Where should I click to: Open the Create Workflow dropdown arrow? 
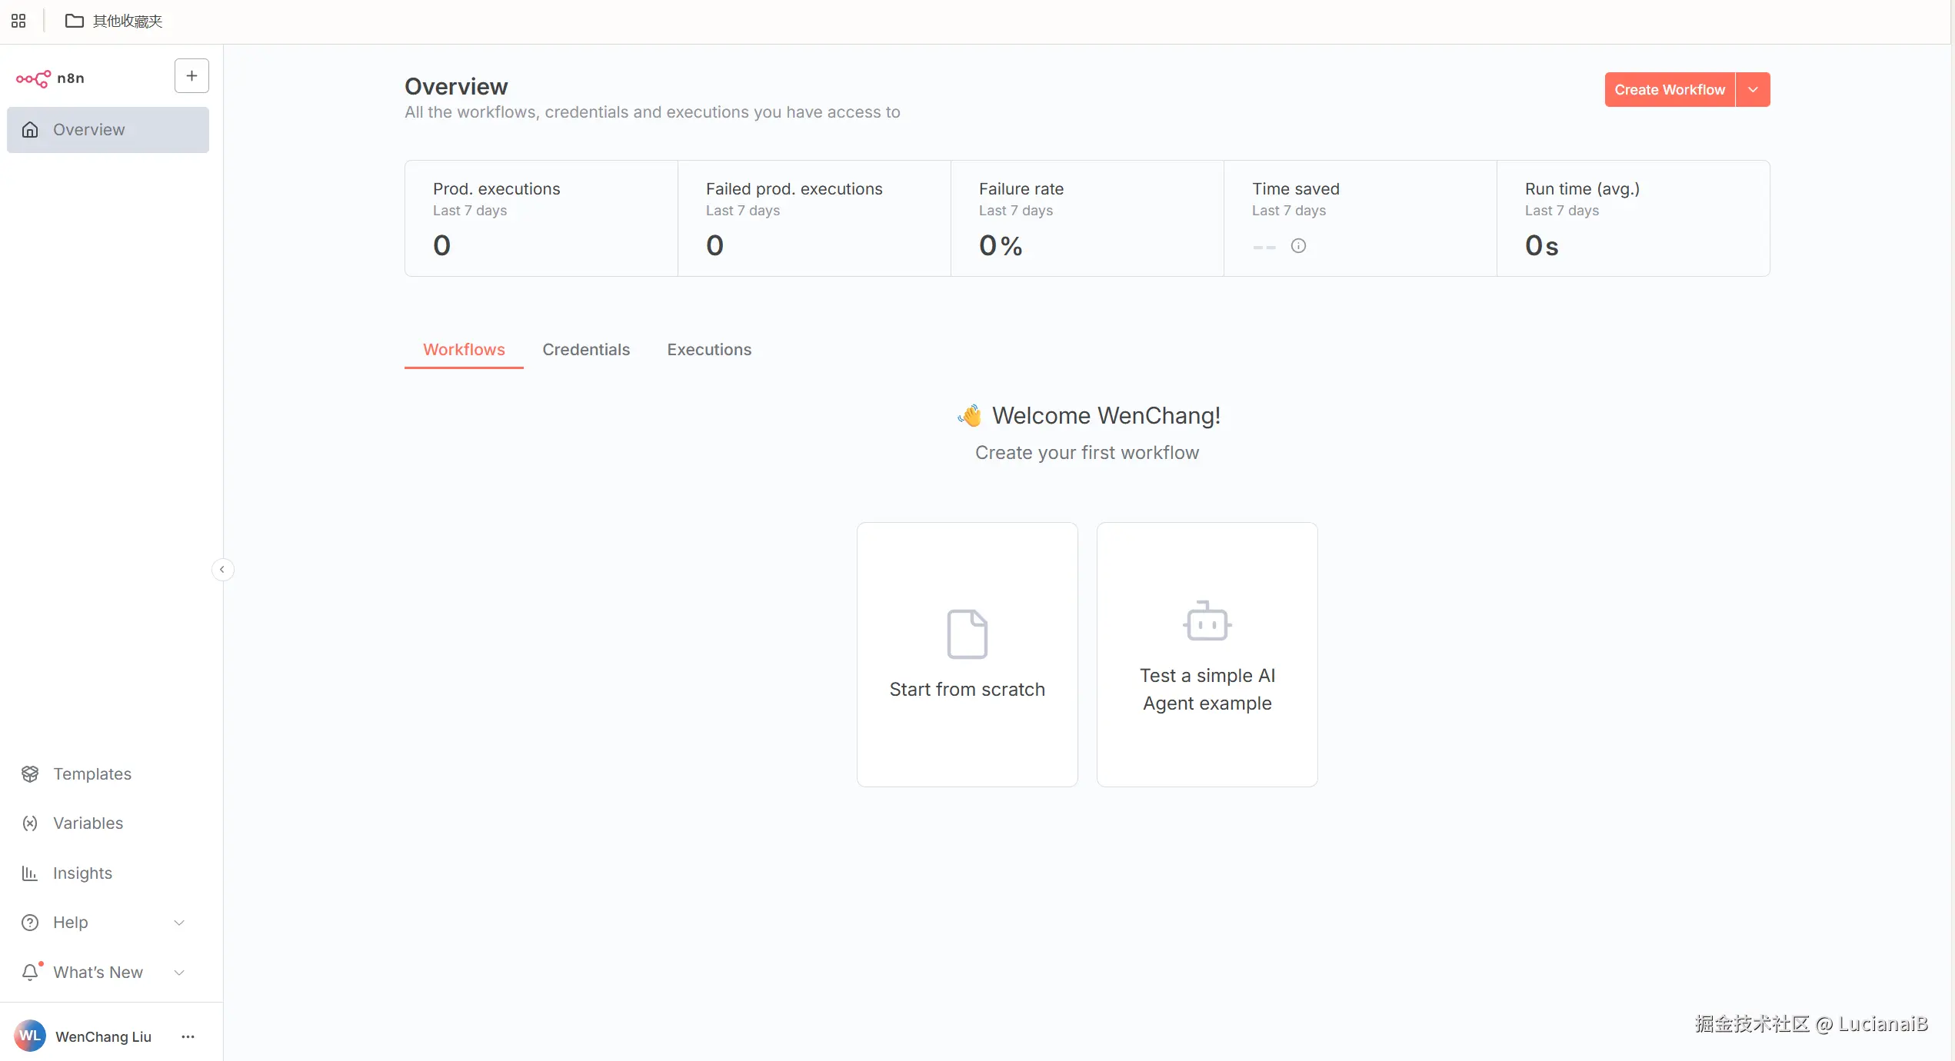[1753, 90]
